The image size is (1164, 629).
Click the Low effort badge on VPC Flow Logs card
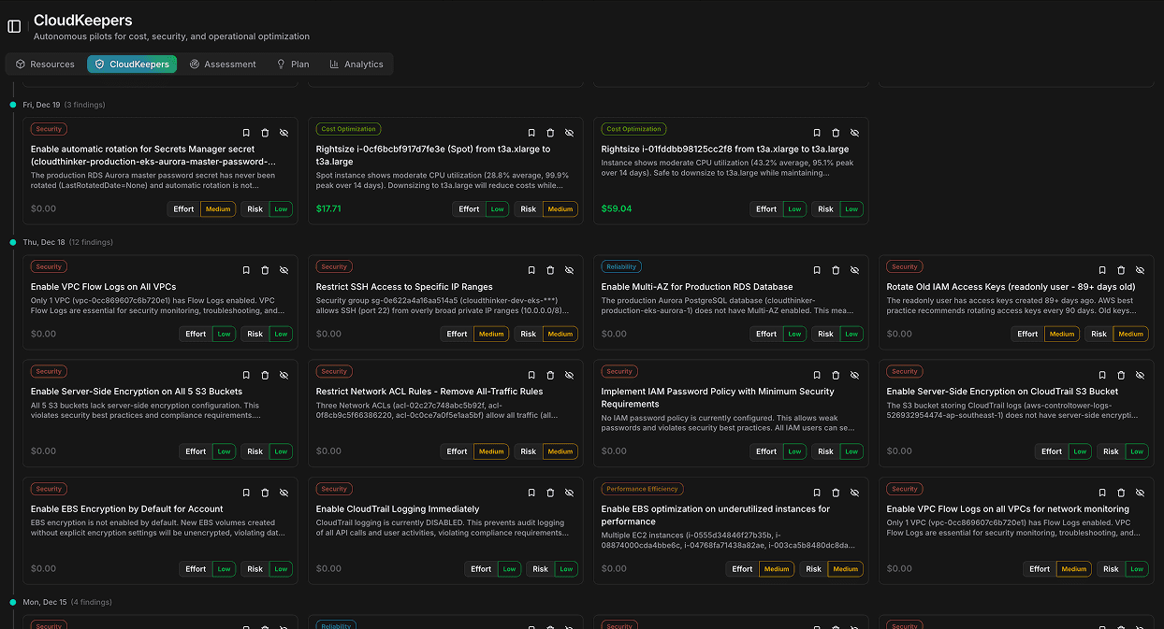(224, 334)
